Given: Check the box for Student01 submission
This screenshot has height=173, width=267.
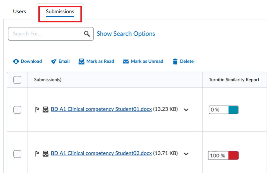Looking at the screenshot, I should click(x=17, y=110).
